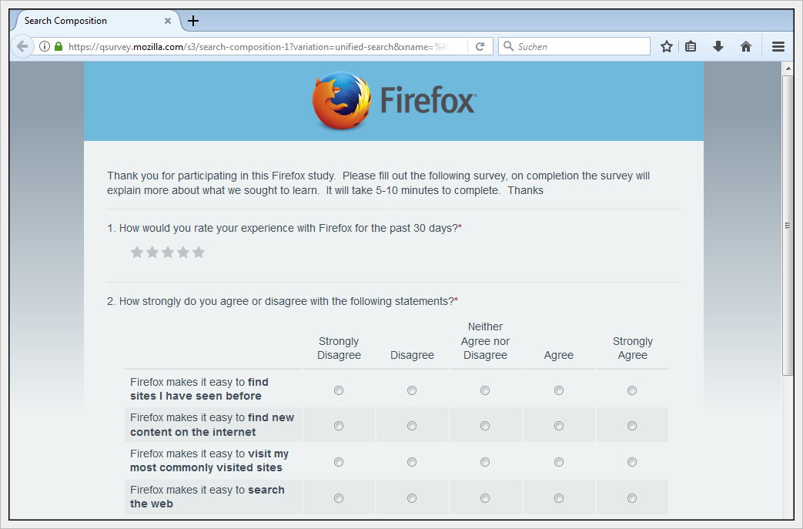This screenshot has width=803, height=529.
Task: Click the Strongly Agree column header
Action: 632,348
